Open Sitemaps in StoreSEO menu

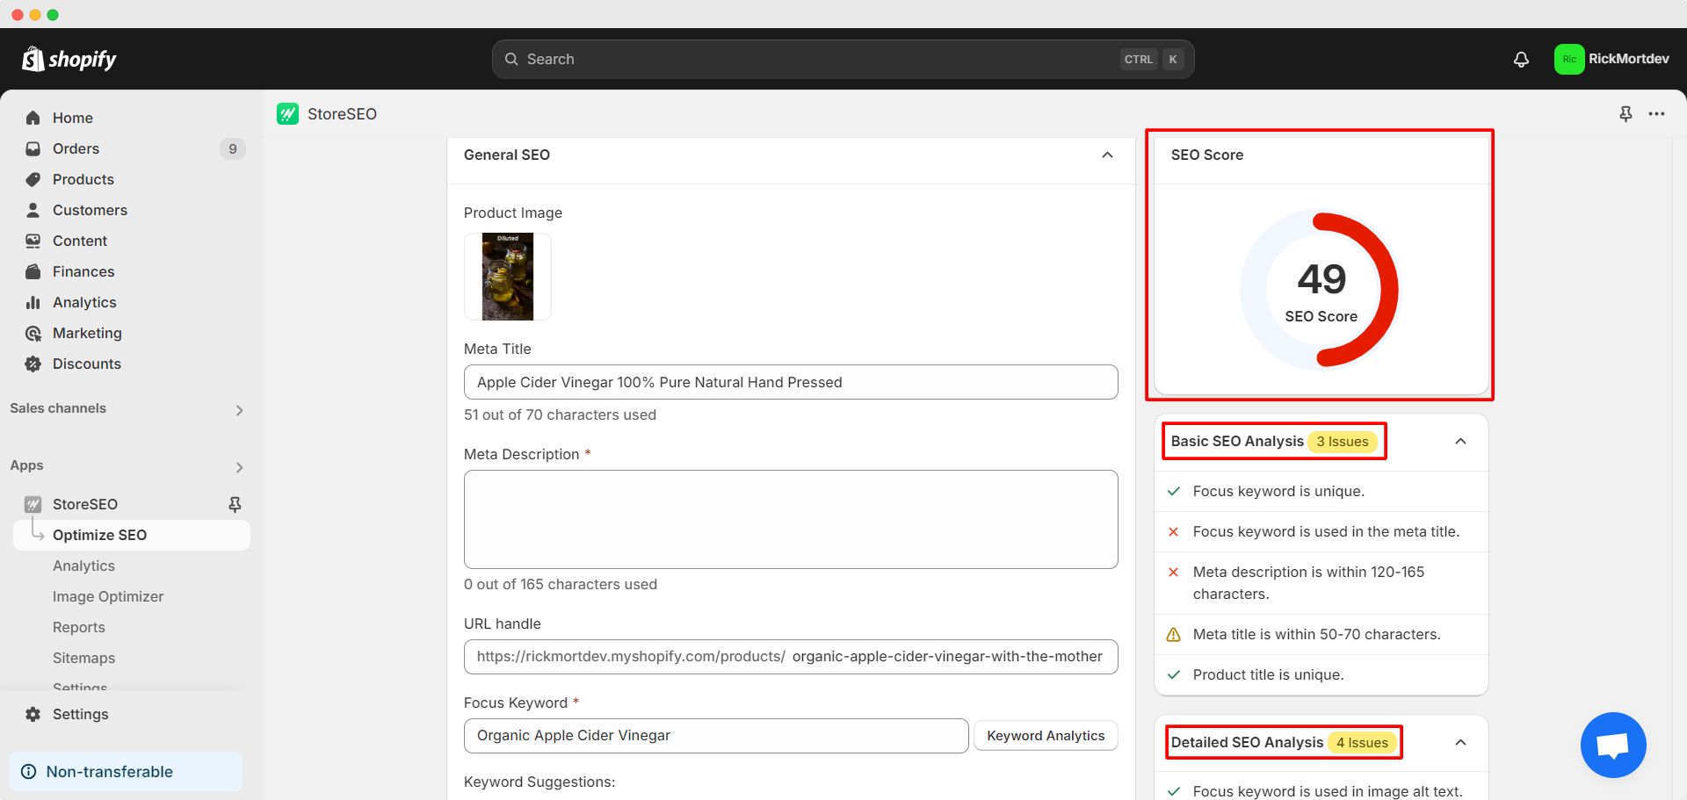pos(83,658)
